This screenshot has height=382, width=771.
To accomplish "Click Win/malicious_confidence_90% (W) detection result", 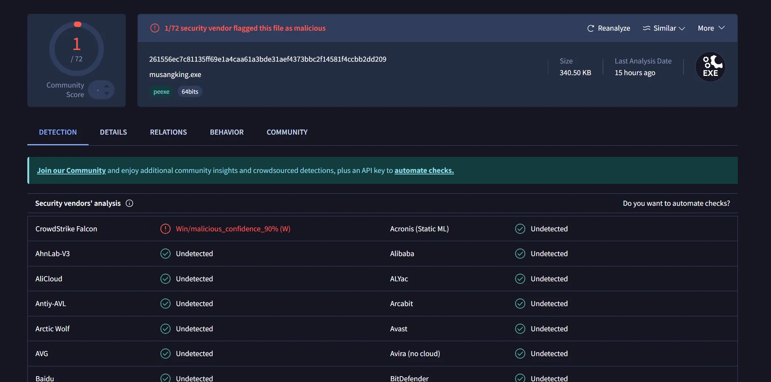I will click(x=233, y=229).
